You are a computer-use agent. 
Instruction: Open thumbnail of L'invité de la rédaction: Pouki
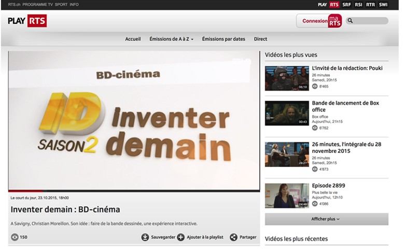click(287, 78)
